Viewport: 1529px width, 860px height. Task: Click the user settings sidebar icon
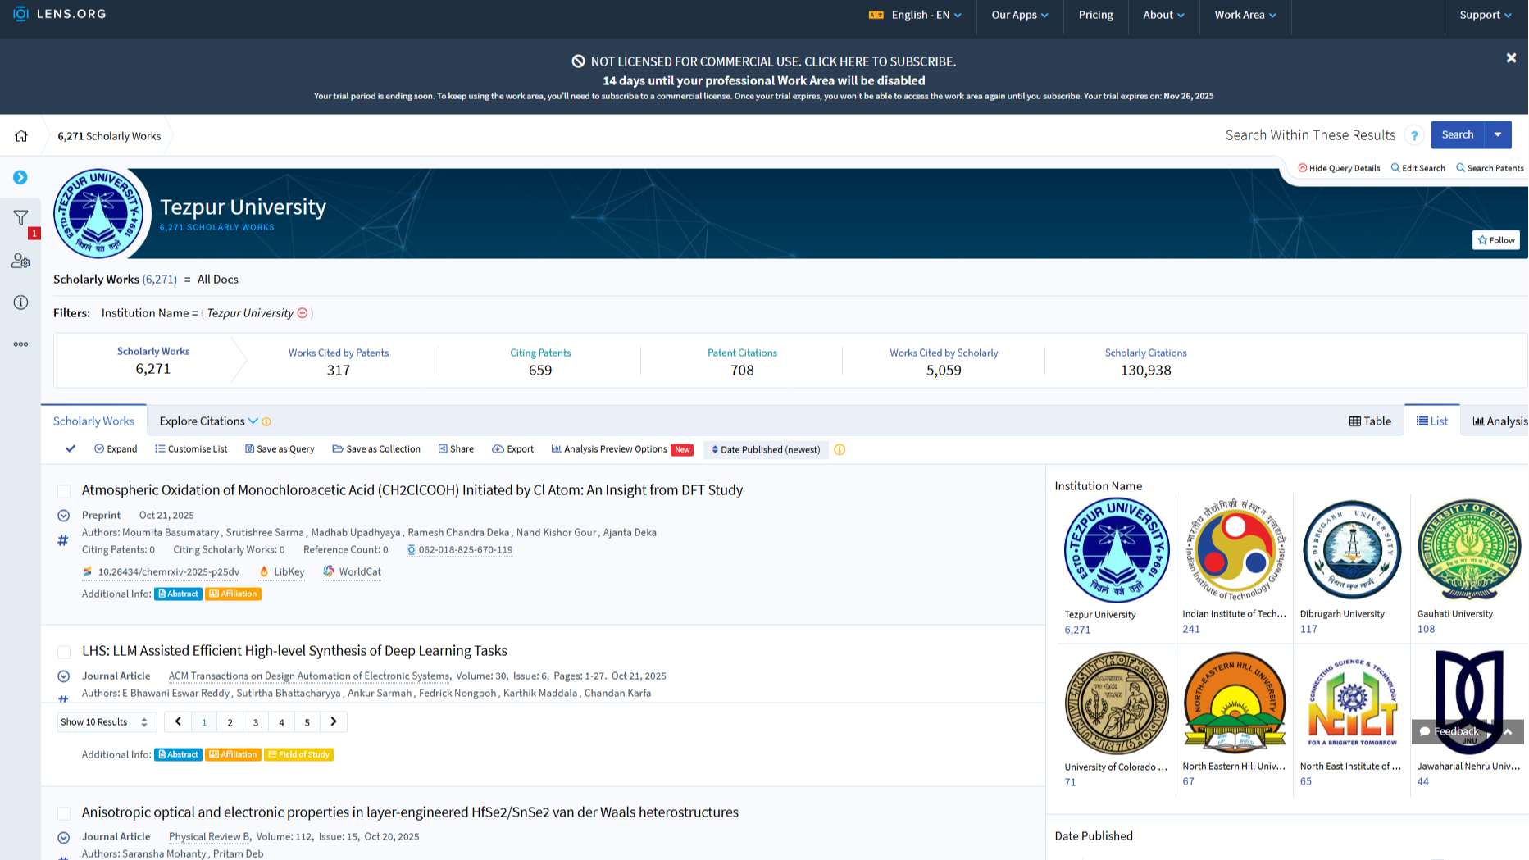[x=21, y=261]
